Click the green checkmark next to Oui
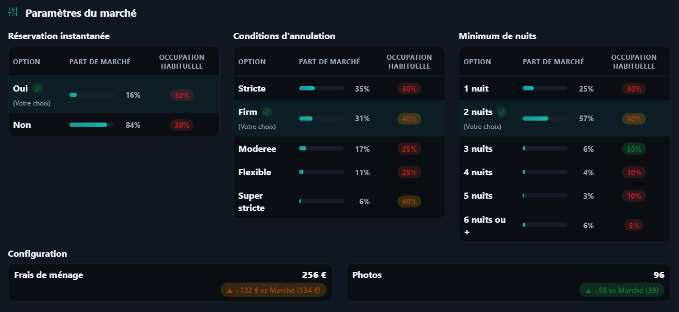 [x=37, y=88]
